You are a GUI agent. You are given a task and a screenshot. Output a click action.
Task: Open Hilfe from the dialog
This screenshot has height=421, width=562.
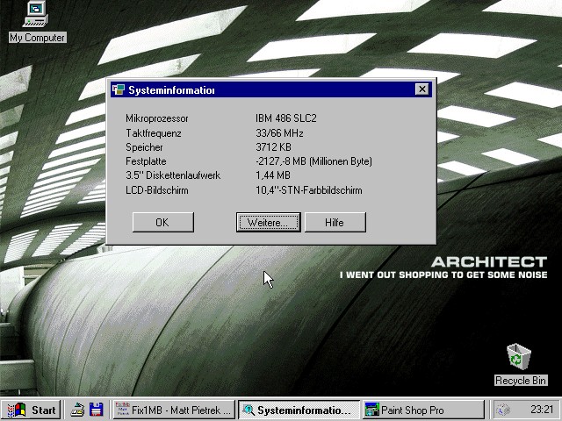tap(335, 222)
